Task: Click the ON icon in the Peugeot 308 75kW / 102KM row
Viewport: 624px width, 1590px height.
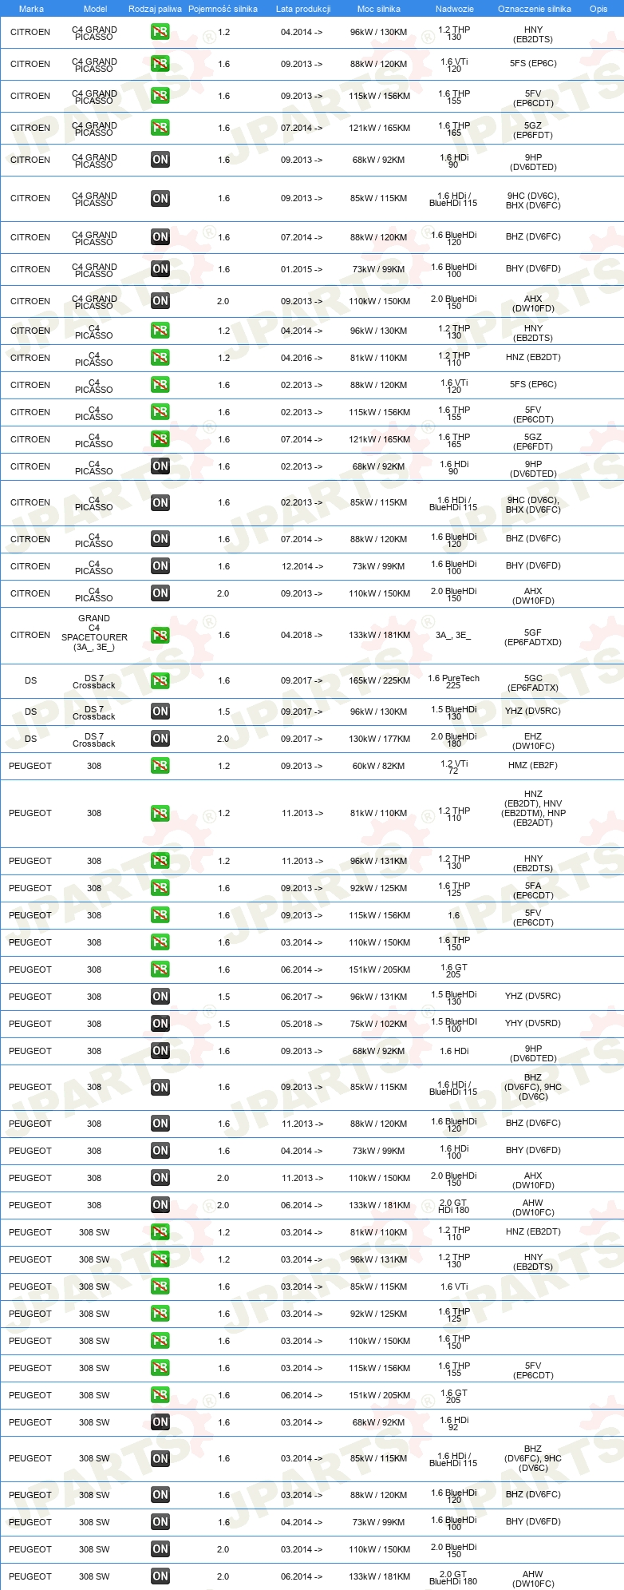Action: pos(160,1024)
